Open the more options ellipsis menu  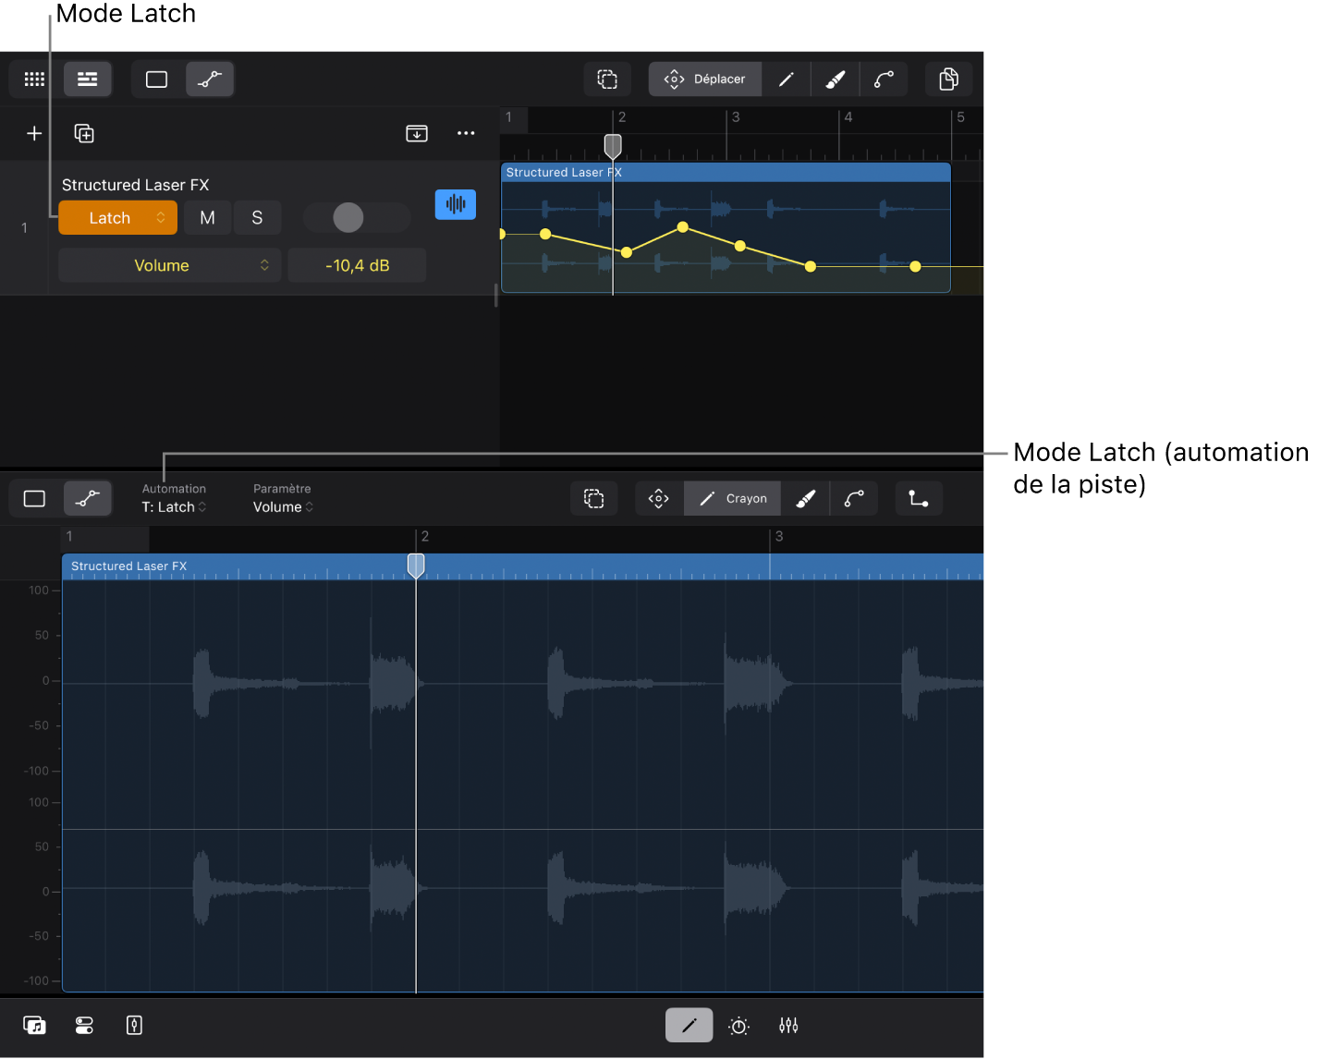coord(466,134)
